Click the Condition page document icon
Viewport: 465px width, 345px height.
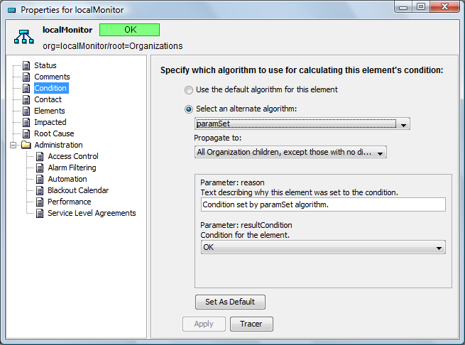[26, 88]
